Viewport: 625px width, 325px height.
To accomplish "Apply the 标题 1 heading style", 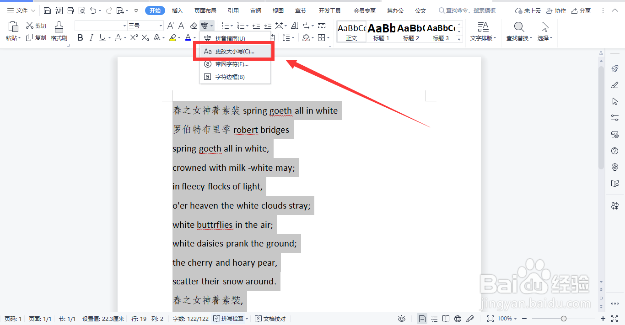I will [x=381, y=32].
